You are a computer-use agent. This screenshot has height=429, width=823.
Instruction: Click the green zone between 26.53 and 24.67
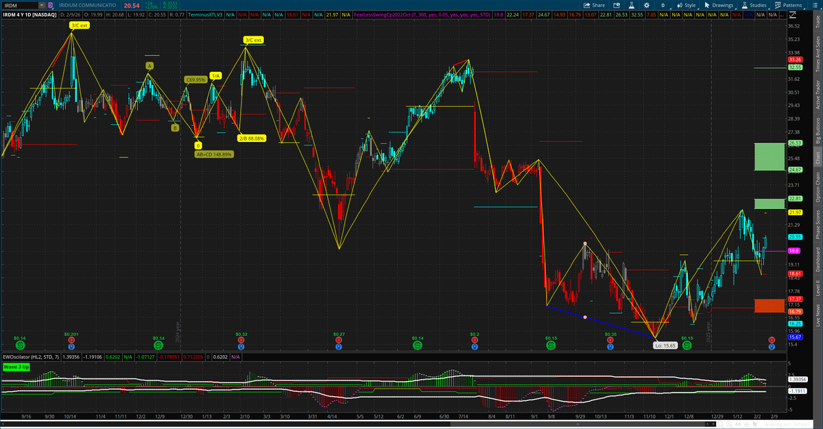769,156
